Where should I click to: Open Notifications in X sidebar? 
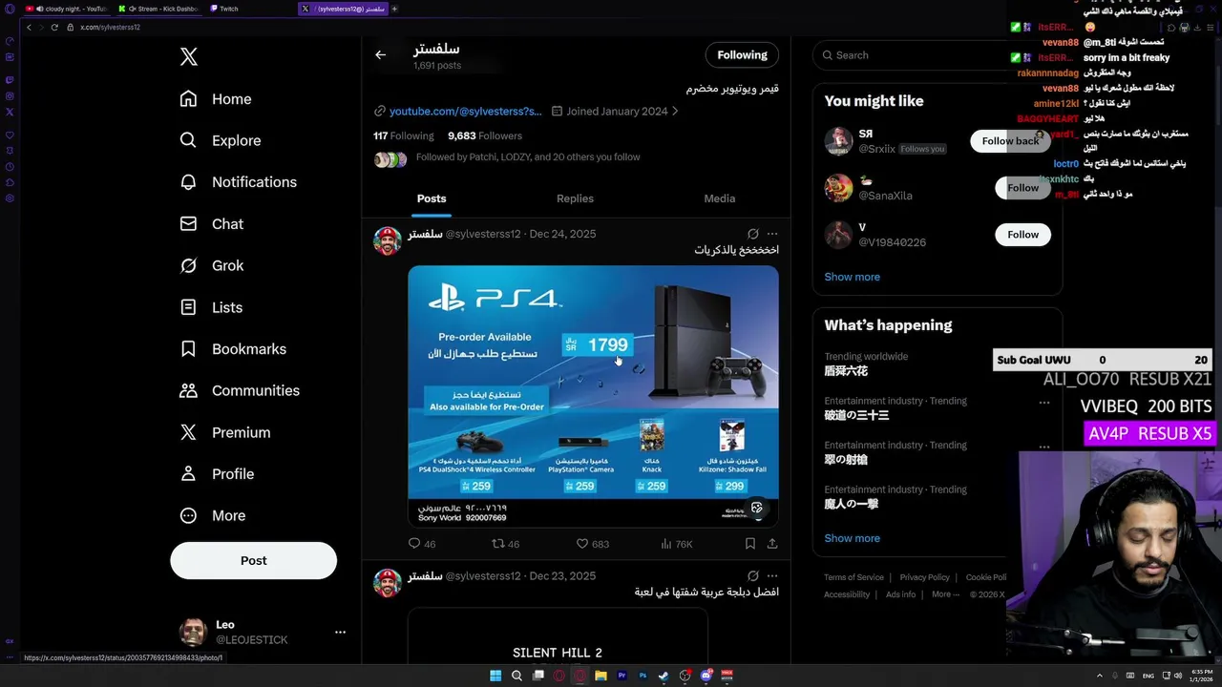coord(239,182)
